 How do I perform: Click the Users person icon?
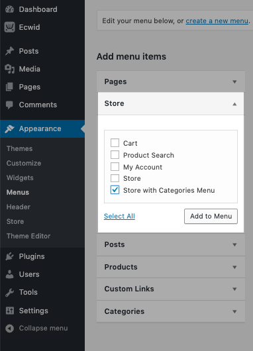[9, 274]
